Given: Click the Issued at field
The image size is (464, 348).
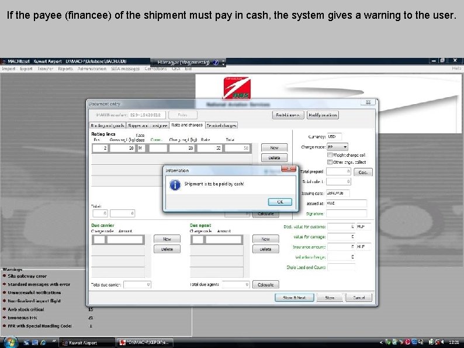Looking at the screenshot, I should pos(346,204).
